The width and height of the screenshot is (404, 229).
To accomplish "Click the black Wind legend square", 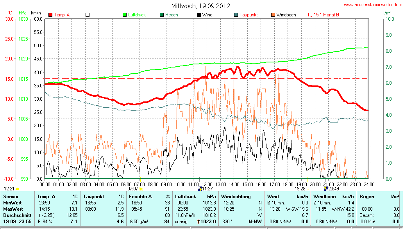I will tap(199, 15).
